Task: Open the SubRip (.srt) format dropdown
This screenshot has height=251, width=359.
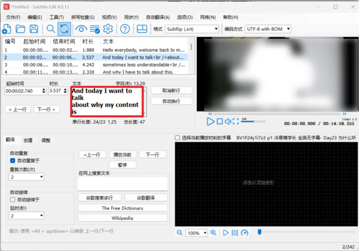Action: tap(216, 29)
